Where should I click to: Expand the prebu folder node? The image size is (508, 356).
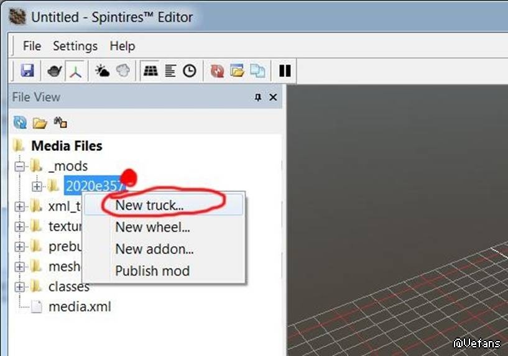coord(19,247)
